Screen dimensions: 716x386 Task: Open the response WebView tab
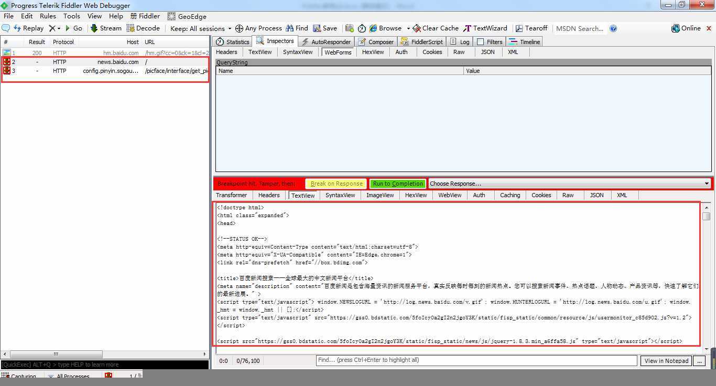pyautogui.click(x=450, y=195)
